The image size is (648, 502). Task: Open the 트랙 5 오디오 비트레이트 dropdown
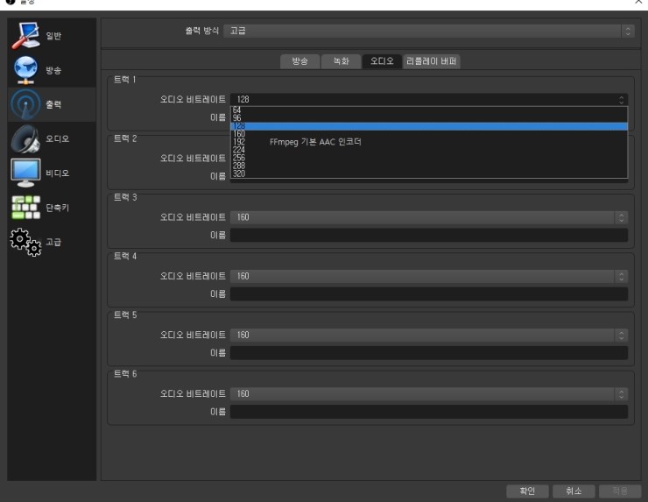click(x=429, y=335)
